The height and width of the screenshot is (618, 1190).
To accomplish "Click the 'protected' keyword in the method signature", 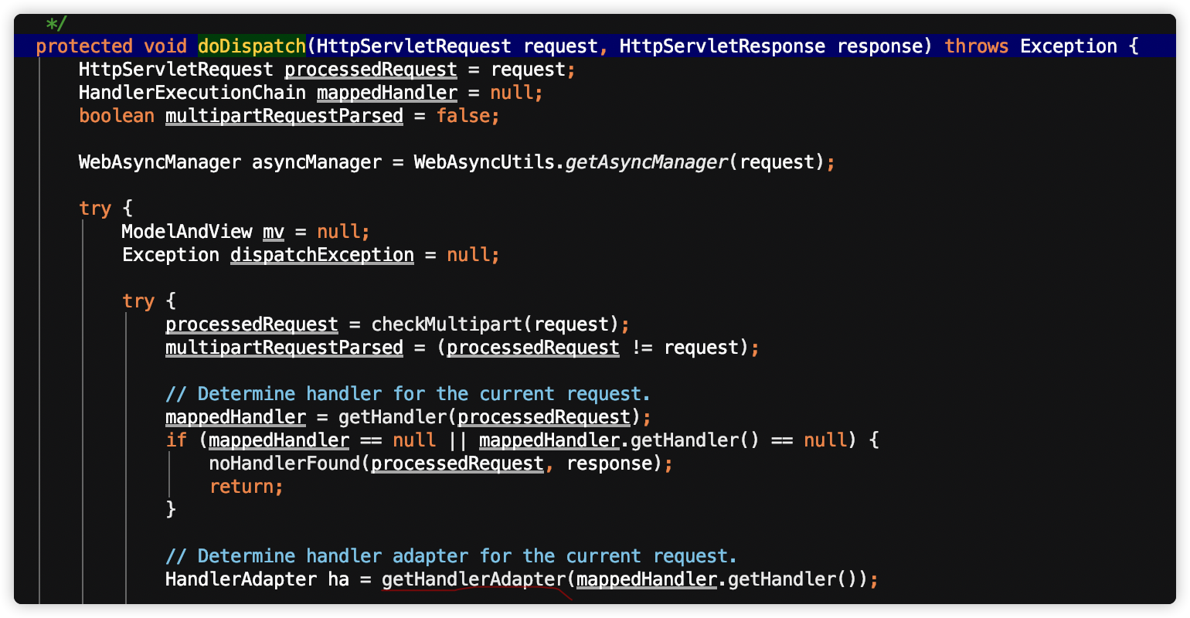I will coord(84,46).
